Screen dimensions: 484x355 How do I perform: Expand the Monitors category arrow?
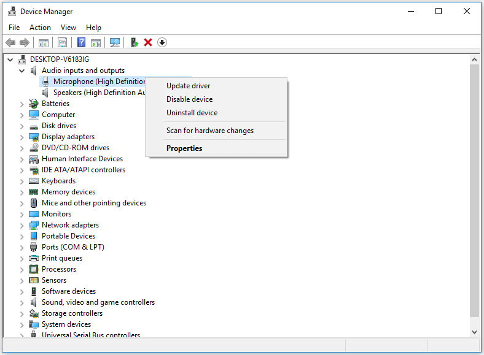click(21, 215)
